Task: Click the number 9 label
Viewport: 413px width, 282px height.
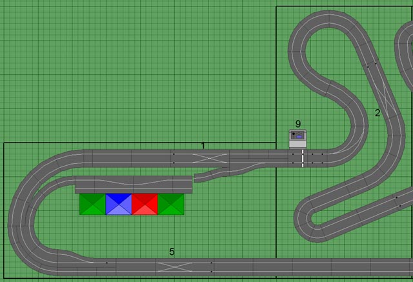Action: coord(298,124)
